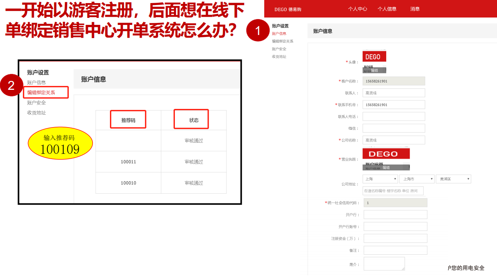This screenshot has height=280, width=497.
Task: Click the DEGO avatar image next to 头像
Action: click(x=374, y=57)
